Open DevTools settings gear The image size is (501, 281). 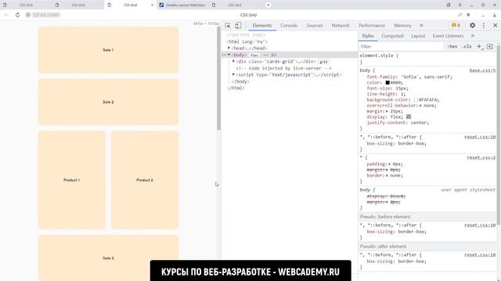472,26
